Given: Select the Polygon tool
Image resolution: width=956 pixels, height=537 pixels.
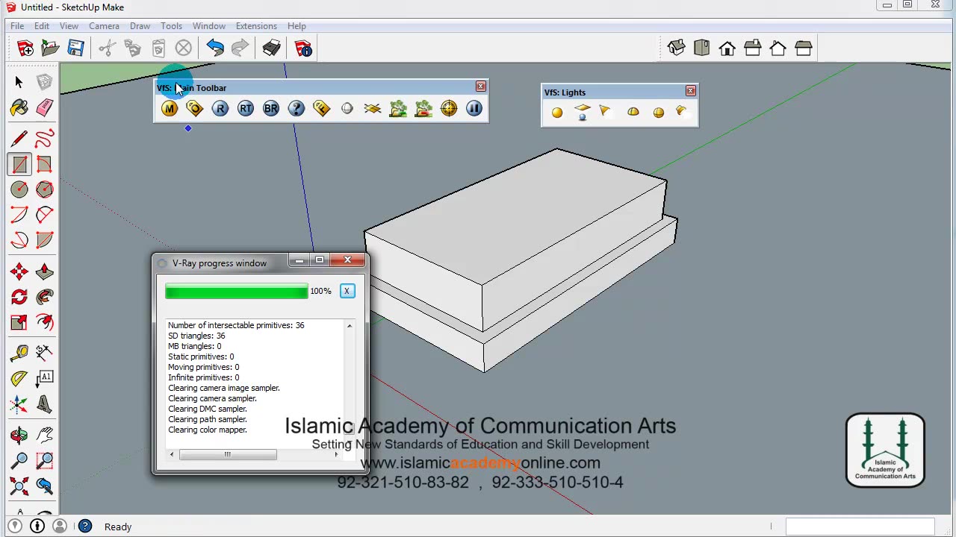Looking at the screenshot, I should pos(44,189).
